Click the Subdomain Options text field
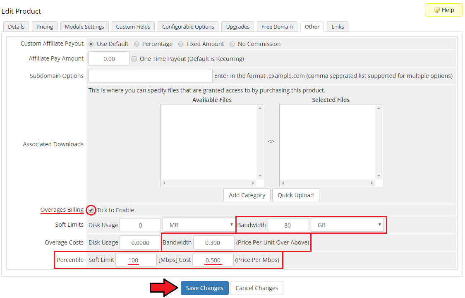This screenshot has height=298, width=465. 151,76
